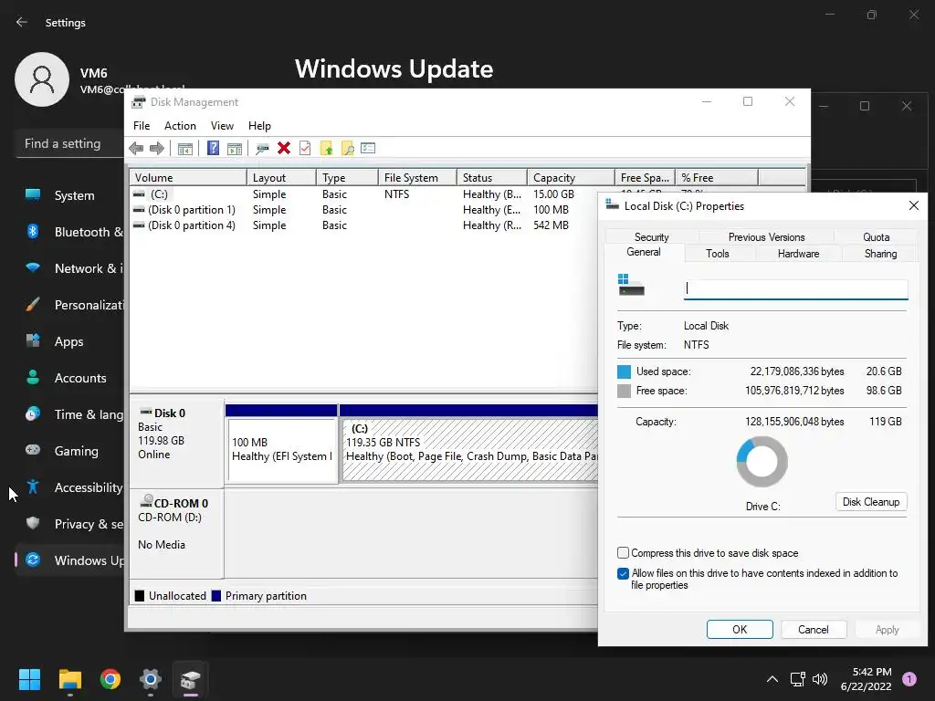Click the red X delete toolbar icon
Image resolution: width=935 pixels, height=701 pixels.
pyautogui.click(x=284, y=148)
